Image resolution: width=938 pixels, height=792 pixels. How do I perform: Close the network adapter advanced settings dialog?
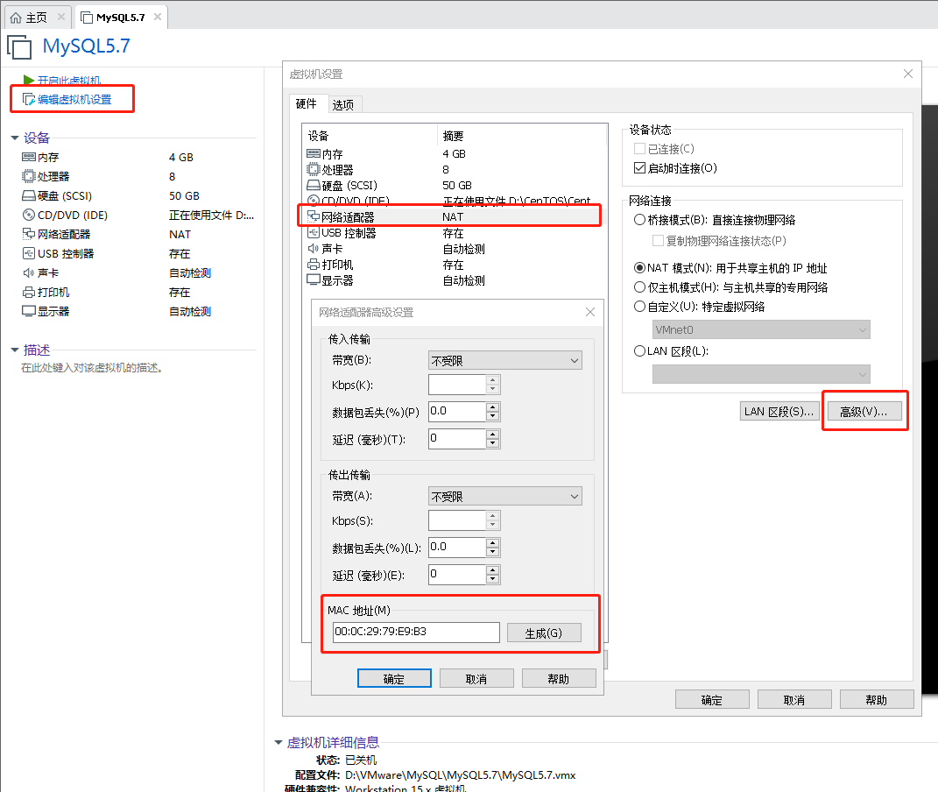point(589,312)
